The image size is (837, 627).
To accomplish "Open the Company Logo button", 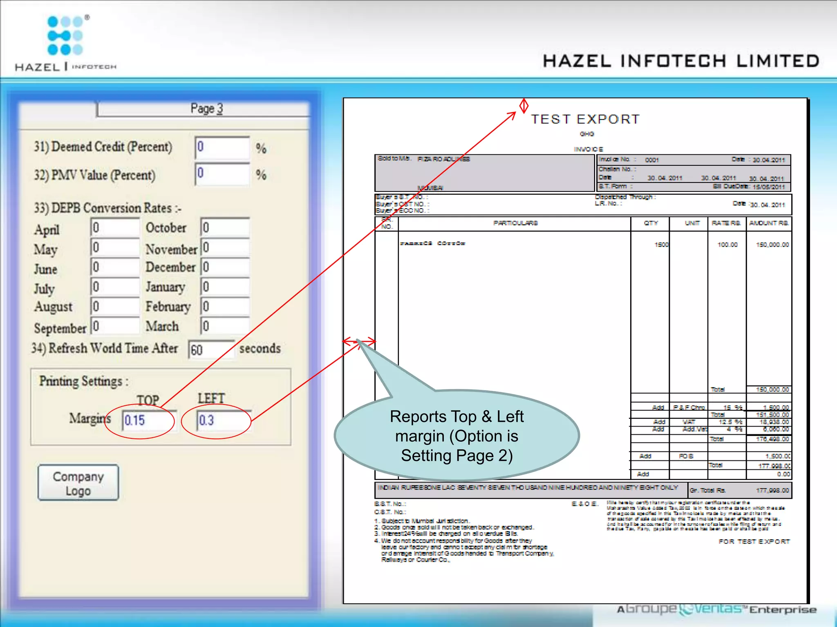I will click(x=78, y=483).
